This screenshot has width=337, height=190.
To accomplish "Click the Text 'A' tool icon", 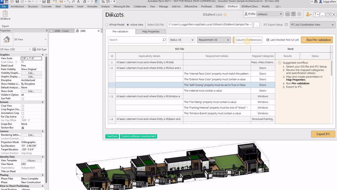I will coord(78,1).
